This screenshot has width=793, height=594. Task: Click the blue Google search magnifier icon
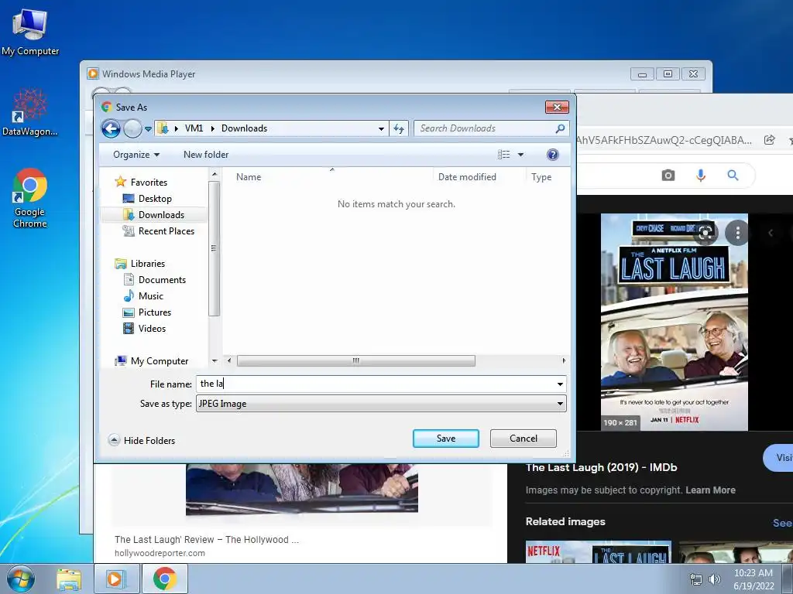pos(733,176)
